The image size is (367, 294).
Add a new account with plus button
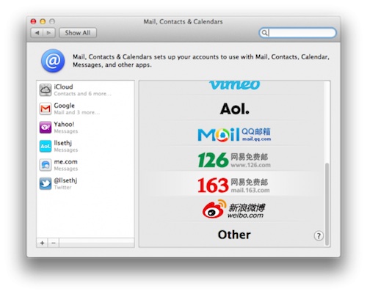43,243
